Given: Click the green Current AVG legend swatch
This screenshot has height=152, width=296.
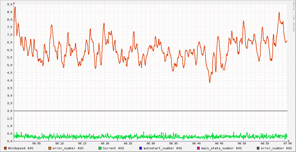Looking at the screenshot, I should point(100,148).
